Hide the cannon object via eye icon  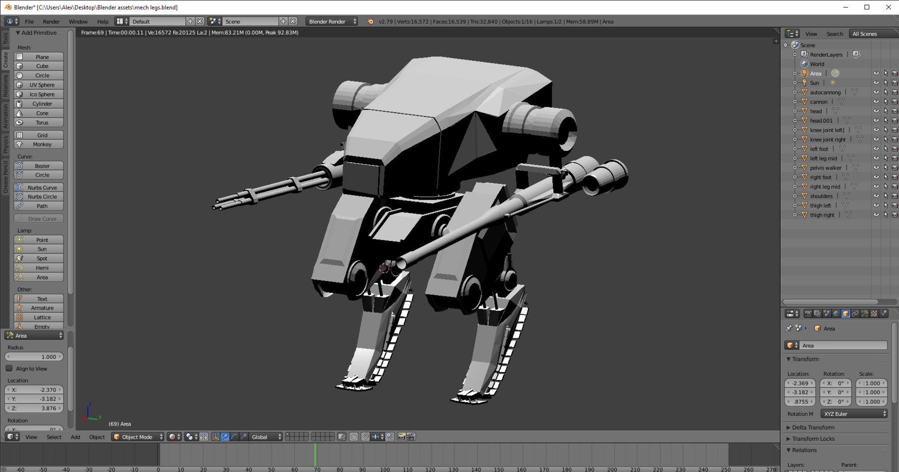coord(876,102)
